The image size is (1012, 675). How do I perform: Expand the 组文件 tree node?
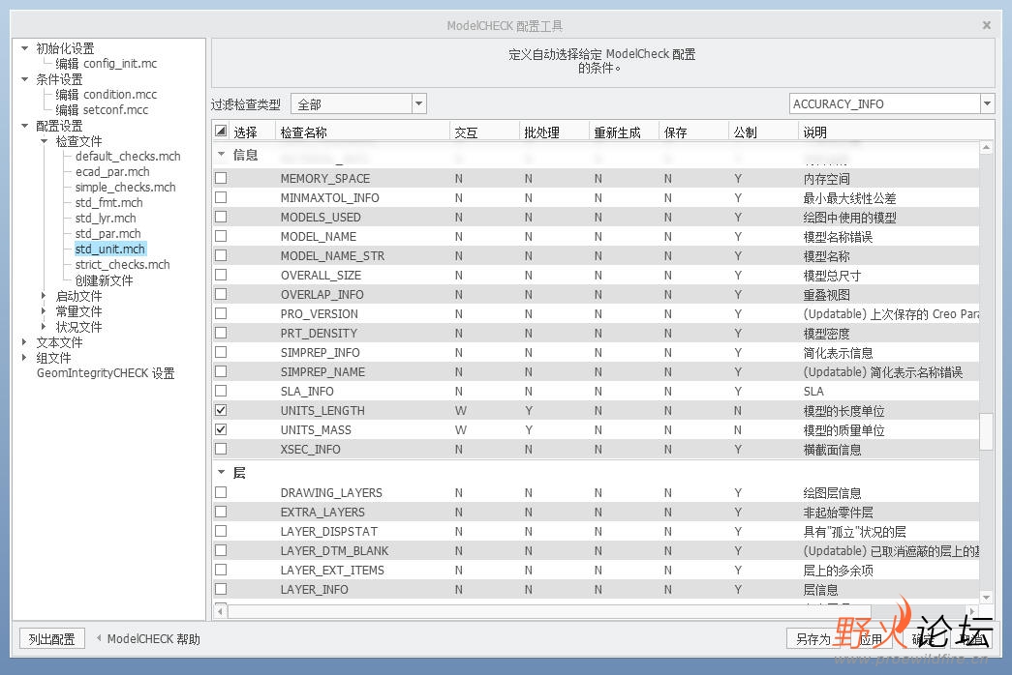pos(24,358)
